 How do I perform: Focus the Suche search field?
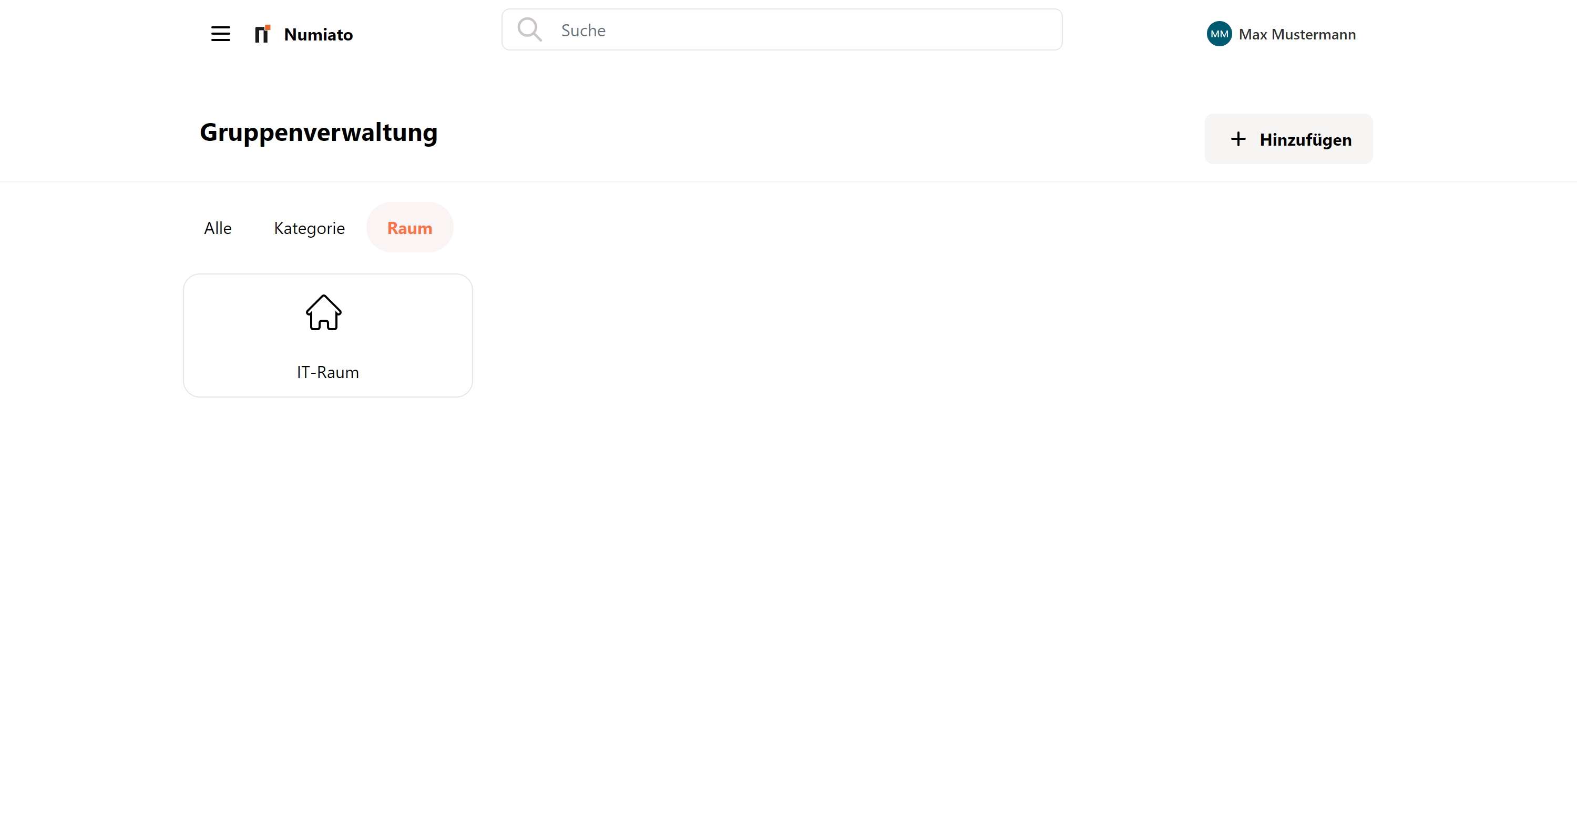coord(782,29)
